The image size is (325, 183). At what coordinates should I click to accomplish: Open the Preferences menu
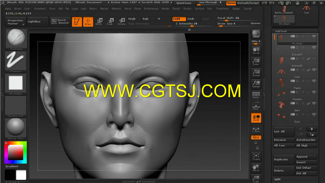click(151, 9)
